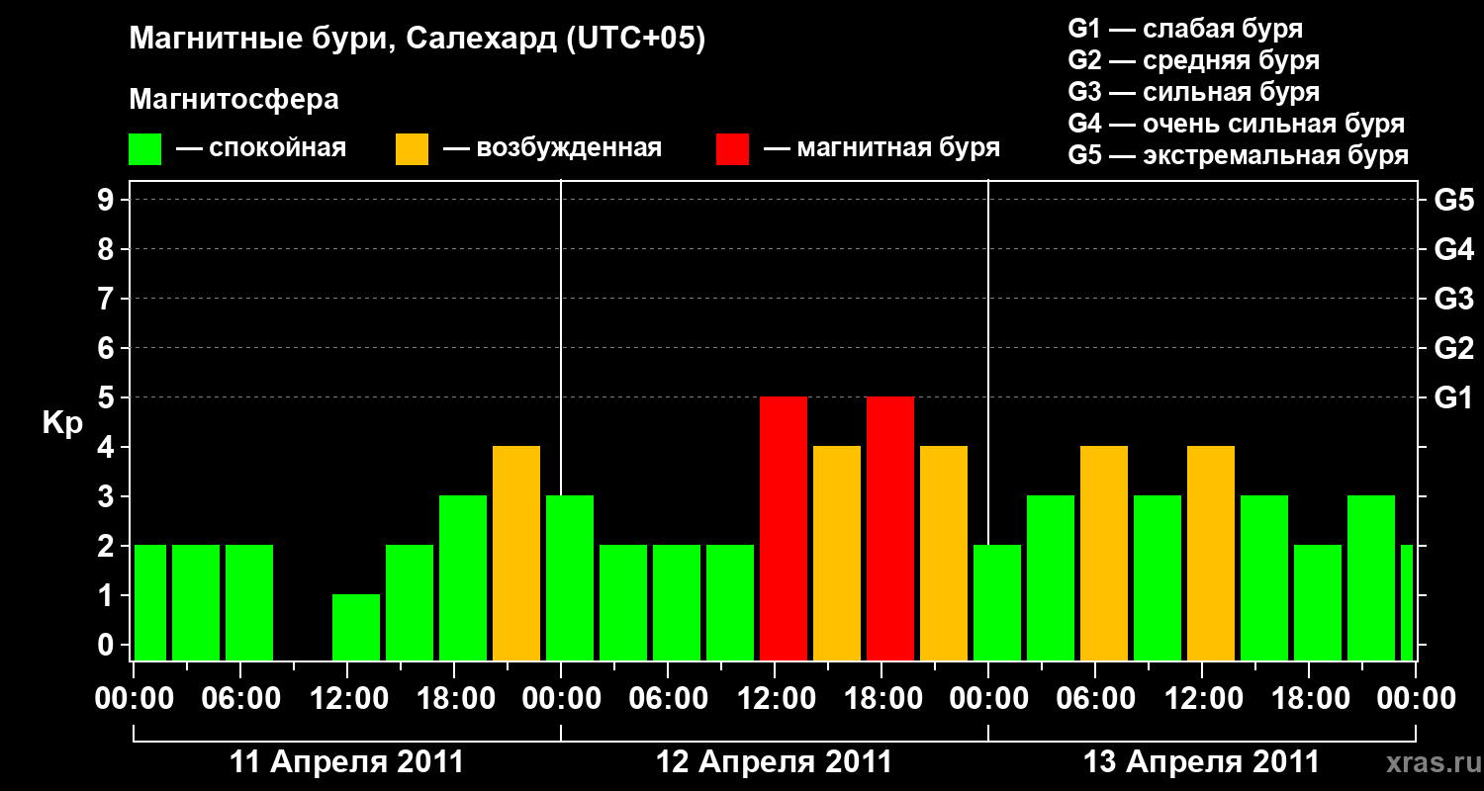Click the orange bar starting 12:00 on 13 April
This screenshot has width=1484, height=791.
[1211, 554]
